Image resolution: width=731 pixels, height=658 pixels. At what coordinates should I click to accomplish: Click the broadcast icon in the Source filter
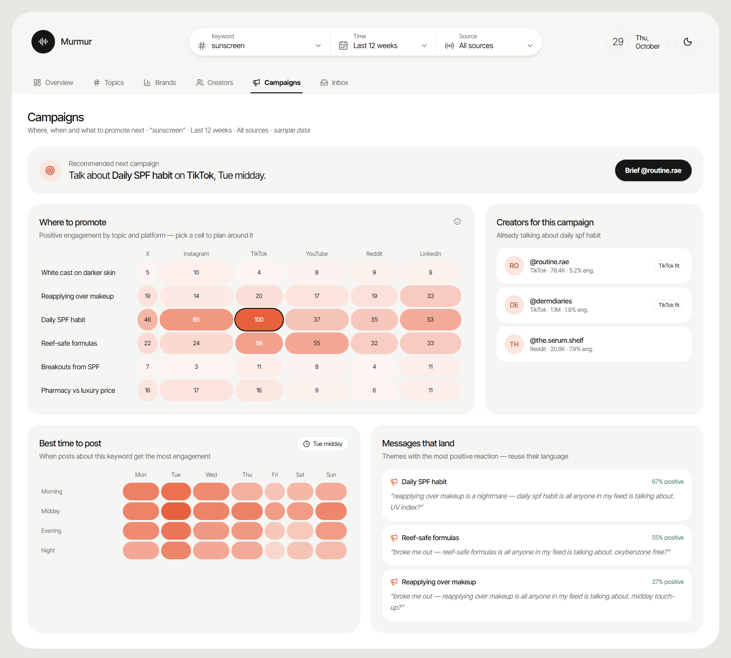click(449, 46)
